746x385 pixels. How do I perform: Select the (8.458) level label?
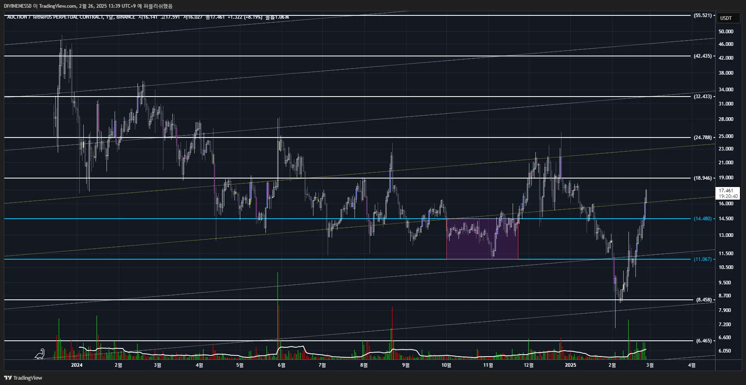coord(704,300)
